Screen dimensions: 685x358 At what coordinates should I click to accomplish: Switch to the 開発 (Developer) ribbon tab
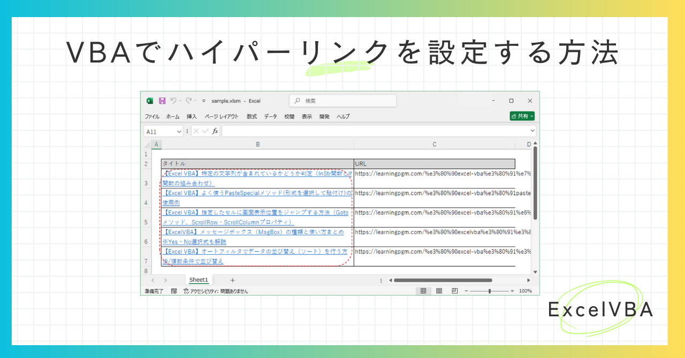[x=325, y=116]
